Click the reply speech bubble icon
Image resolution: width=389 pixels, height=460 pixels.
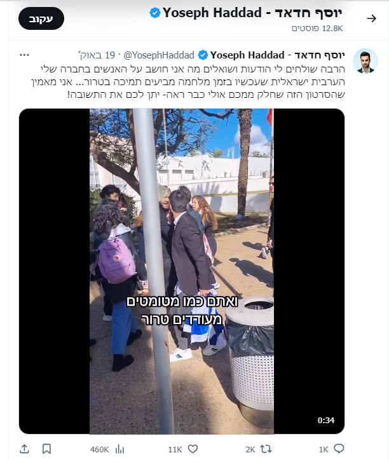pyautogui.click(x=339, y=449)
